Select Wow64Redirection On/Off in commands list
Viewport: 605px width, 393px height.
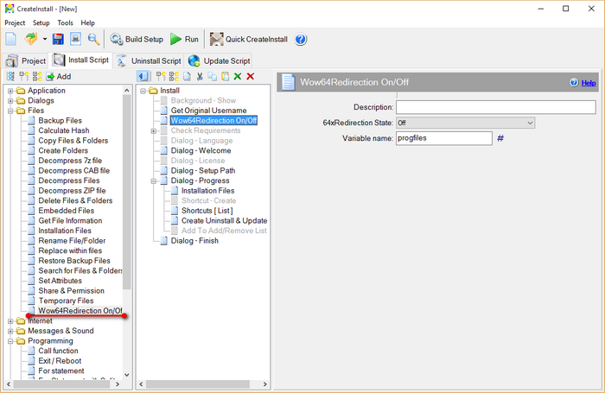tap(80, 310)
